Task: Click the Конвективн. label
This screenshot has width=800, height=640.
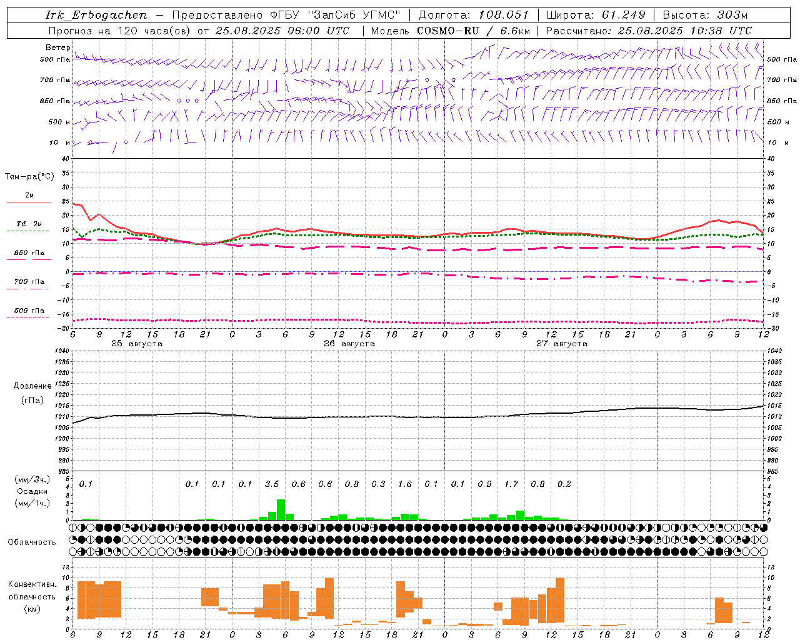Action: click(32, 584)
